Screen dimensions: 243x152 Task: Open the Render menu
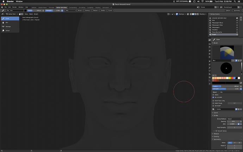coord(14,7)
